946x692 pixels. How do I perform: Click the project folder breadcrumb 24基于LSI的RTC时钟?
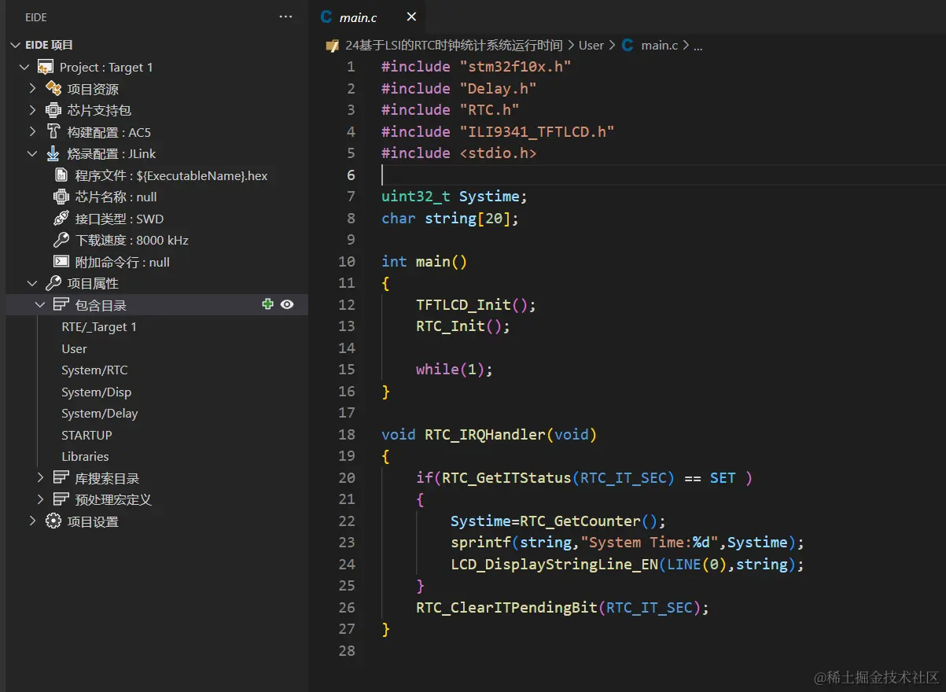tap(454, 46)
